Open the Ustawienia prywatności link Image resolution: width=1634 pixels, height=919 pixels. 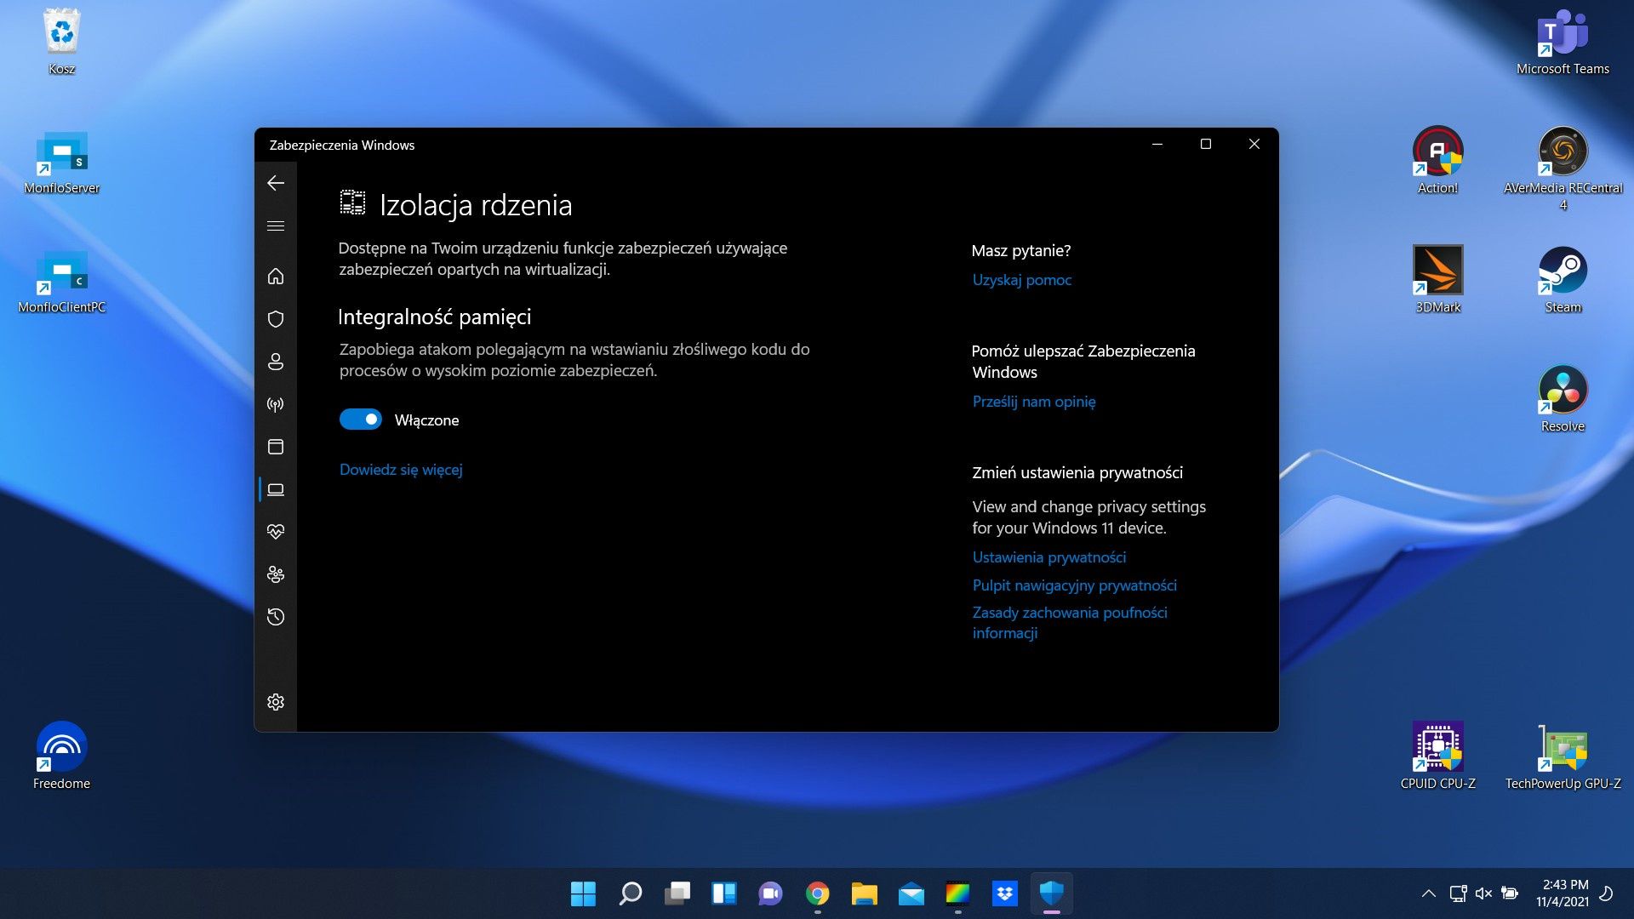(x=1049, y=557)
